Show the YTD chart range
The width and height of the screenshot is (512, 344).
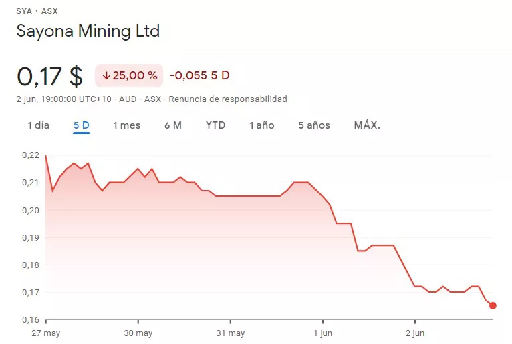click(215, 125)
